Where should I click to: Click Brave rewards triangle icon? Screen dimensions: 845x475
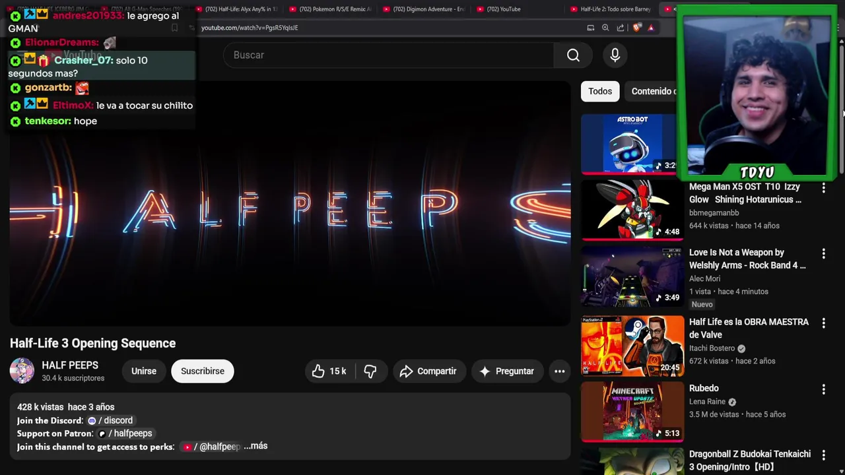click(x=651, y=28)
